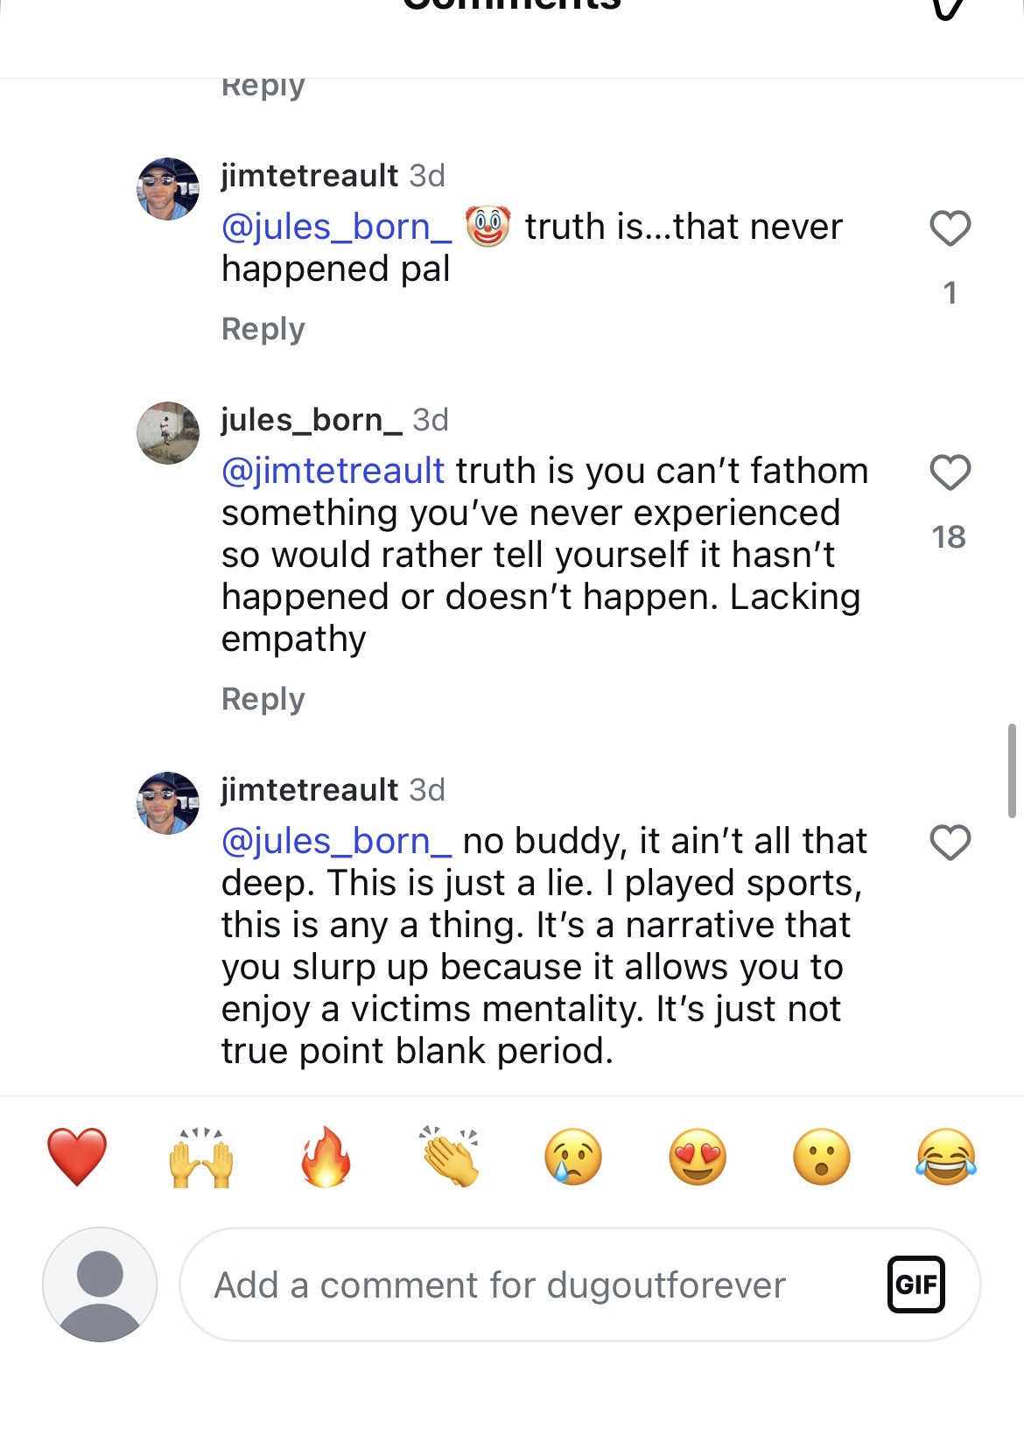Select the raised hands emoji reaction
This screenshot has height=1442, width=1024.
(201, 1156)
